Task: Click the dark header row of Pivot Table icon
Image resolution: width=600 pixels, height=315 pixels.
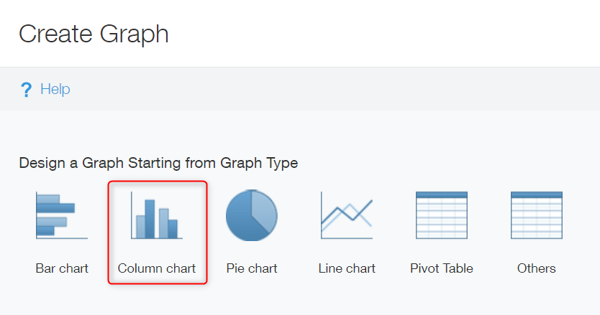Action: (x=442, y=194)
